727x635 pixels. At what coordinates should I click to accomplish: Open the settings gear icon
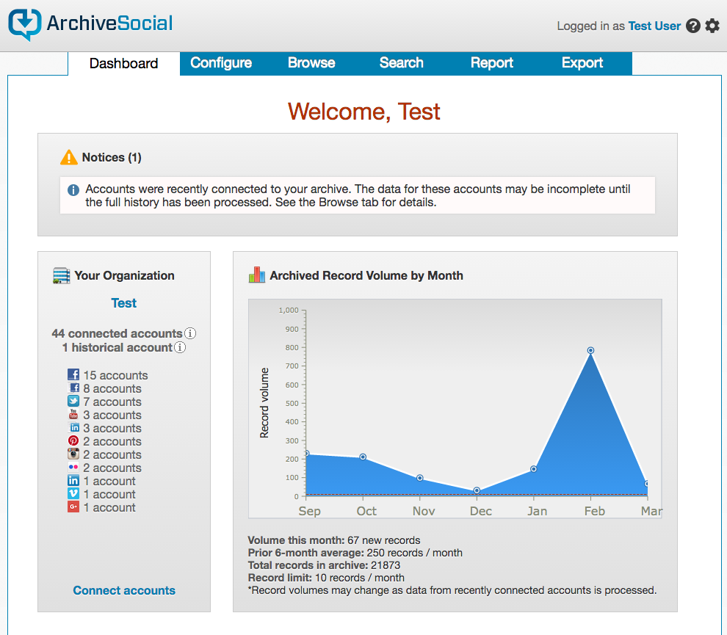click(x=712, y=26)
